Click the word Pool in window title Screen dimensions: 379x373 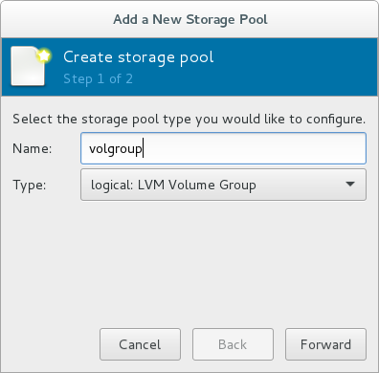254,19
